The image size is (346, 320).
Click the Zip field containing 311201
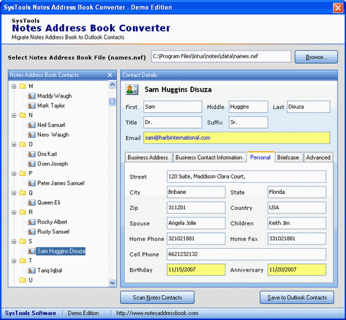(x=196, y=208)
